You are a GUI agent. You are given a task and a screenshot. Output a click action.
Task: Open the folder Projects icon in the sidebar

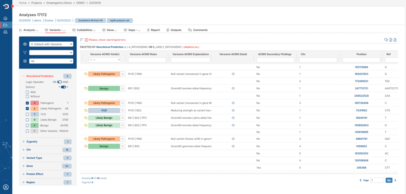(x=6, y=25)
